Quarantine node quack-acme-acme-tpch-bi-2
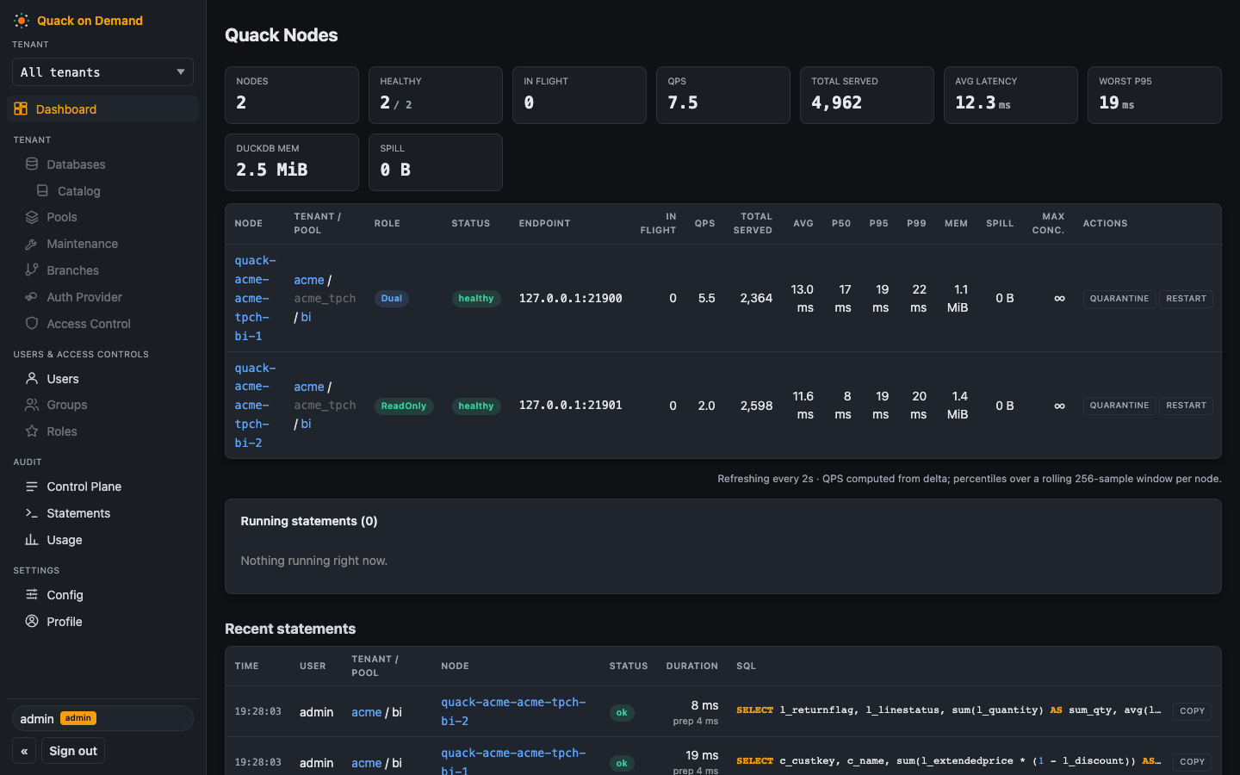 click(x=1119, y=406)
